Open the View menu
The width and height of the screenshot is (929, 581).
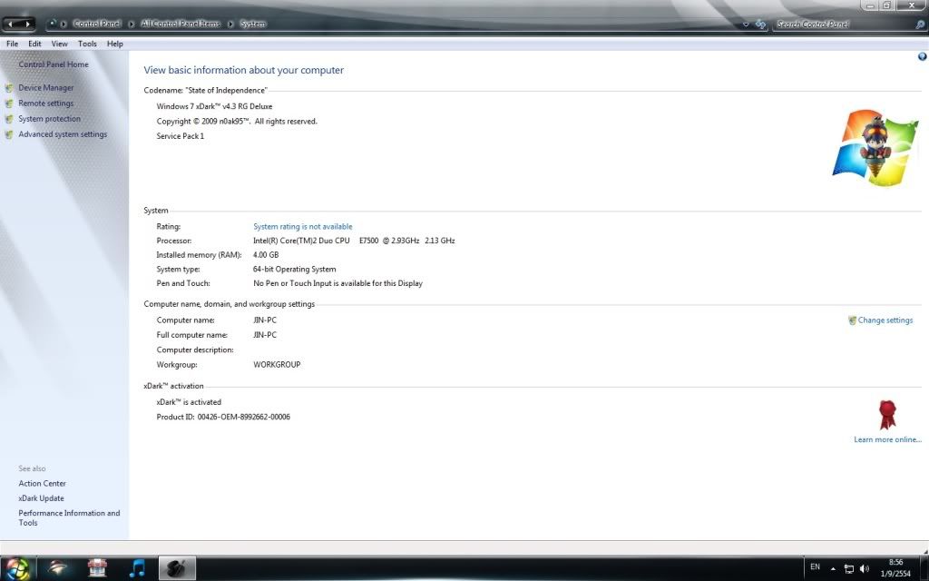pyautogui.click(x=59, y=44)
